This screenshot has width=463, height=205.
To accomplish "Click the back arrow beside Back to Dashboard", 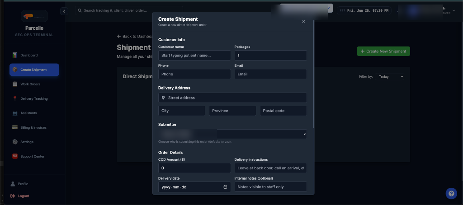I will click(x=119, y=36).
